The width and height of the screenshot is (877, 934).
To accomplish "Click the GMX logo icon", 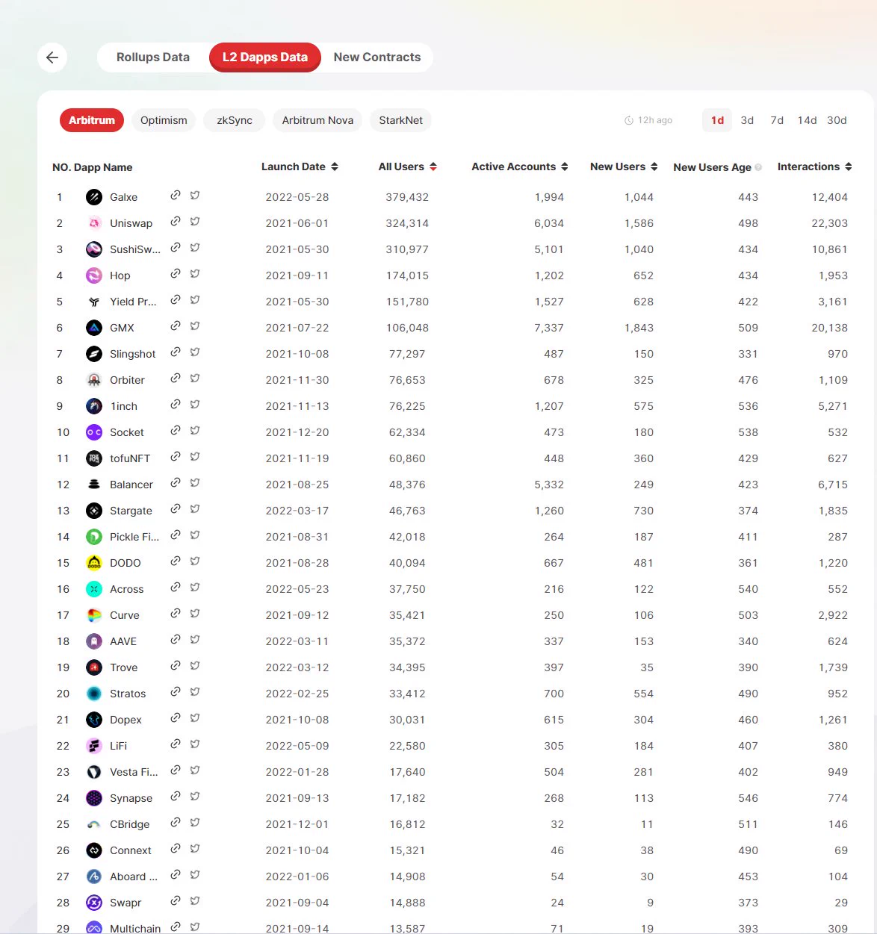I will tap(94, 328).
